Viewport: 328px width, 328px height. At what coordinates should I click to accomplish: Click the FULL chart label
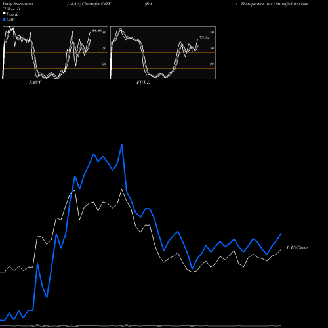[143, 83]
